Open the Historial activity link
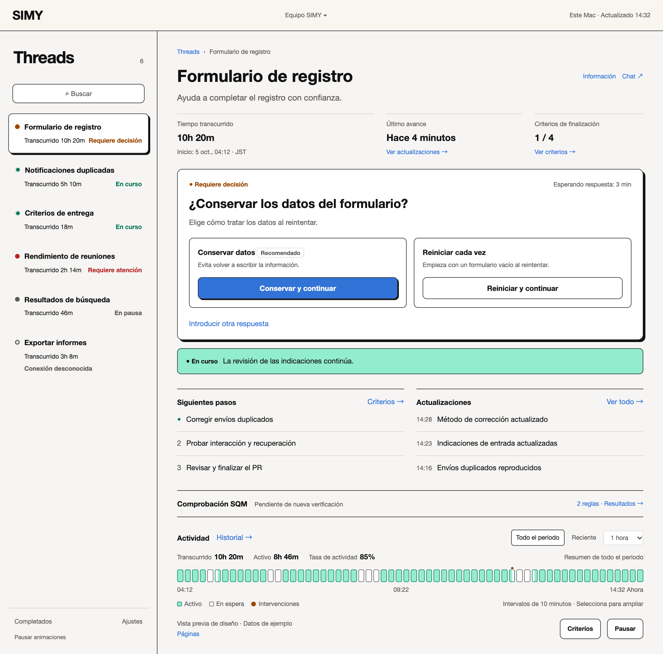Screen dimensions: 663x654 (234, 538)
